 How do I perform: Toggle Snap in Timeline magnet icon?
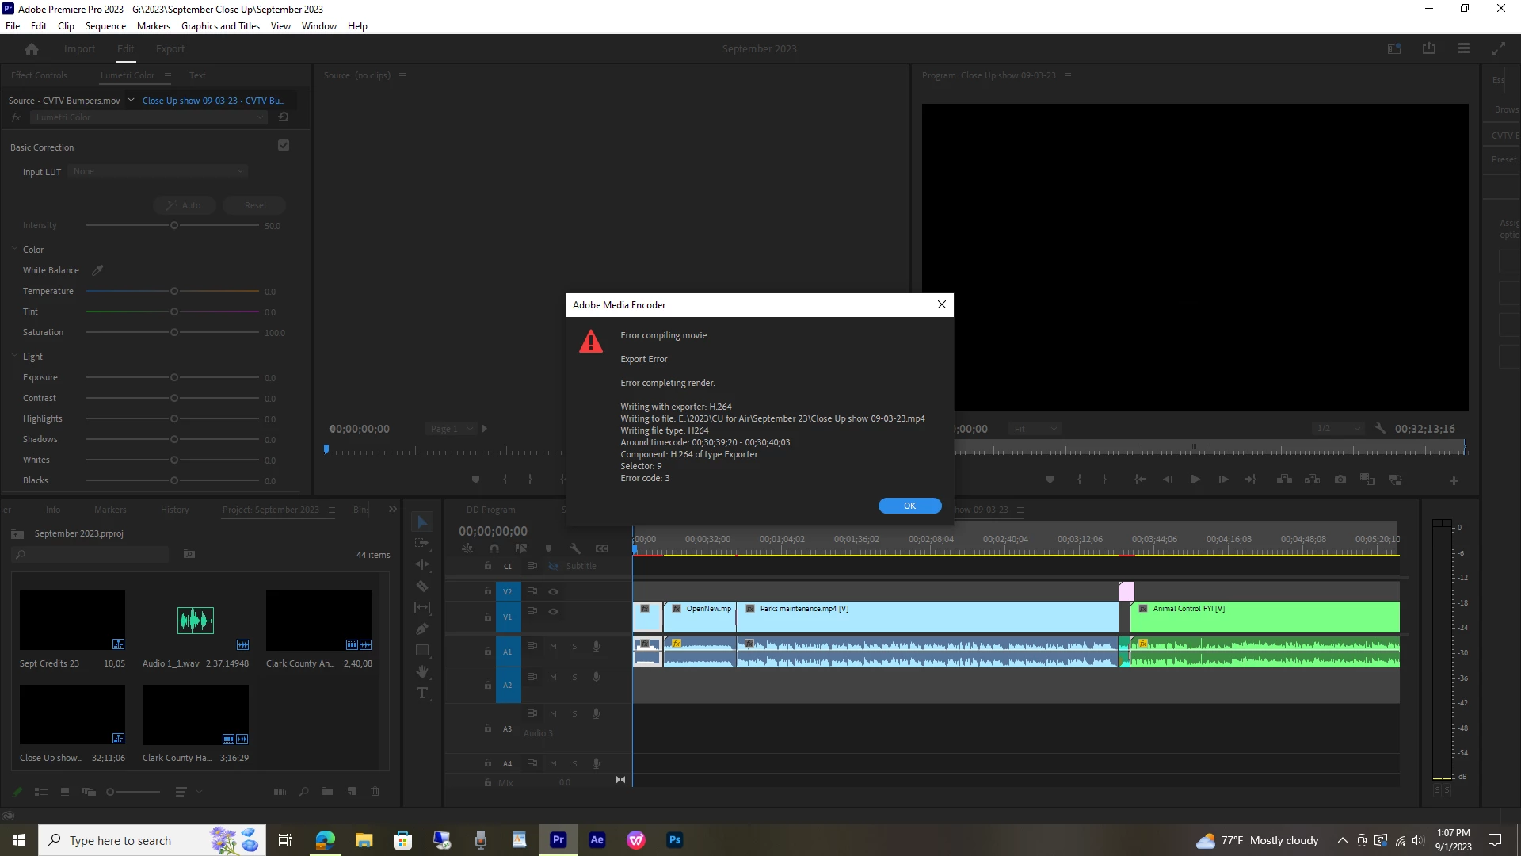tap(494, 548)
